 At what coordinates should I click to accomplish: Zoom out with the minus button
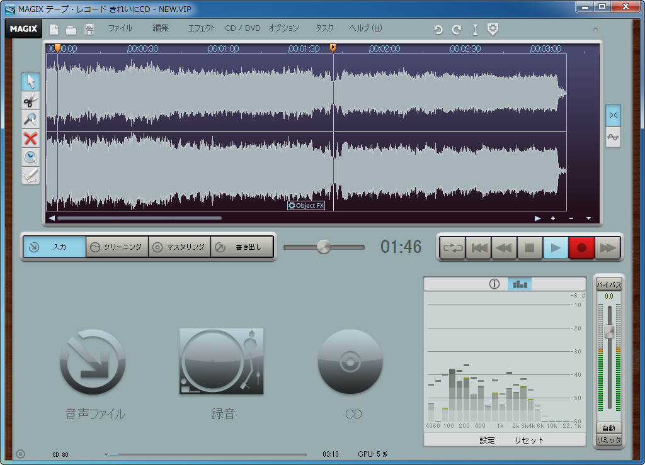(x=571, y=218)
